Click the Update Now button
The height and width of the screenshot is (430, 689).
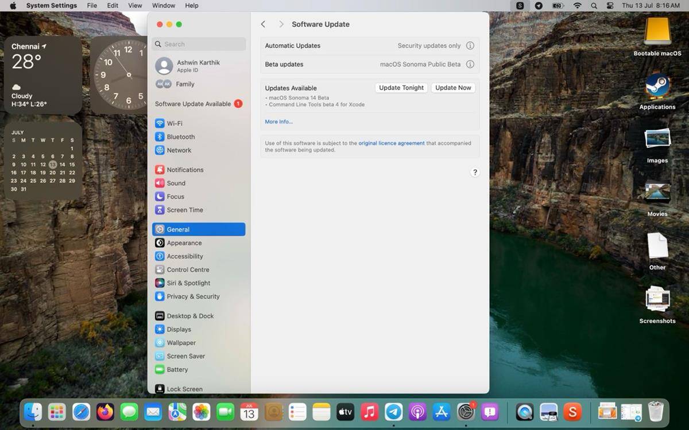[x=453, y=88]
